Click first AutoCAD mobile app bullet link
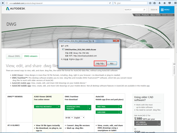The height and width of the screenshot is (133, 177). click(x=21, y=83)
